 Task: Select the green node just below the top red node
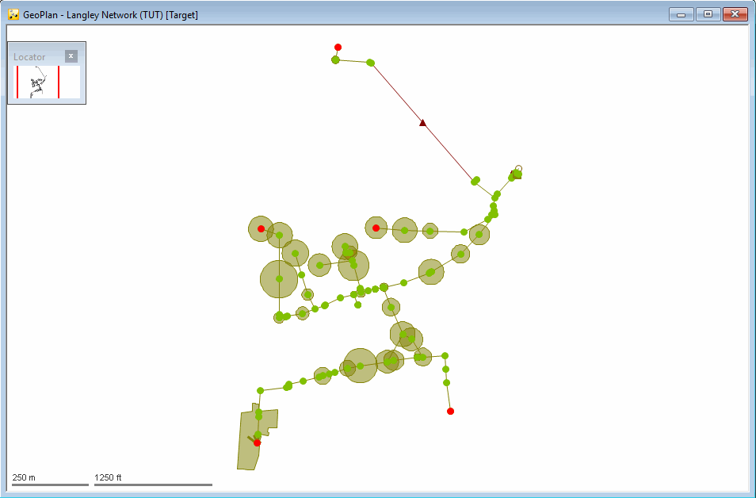point(335,59)
